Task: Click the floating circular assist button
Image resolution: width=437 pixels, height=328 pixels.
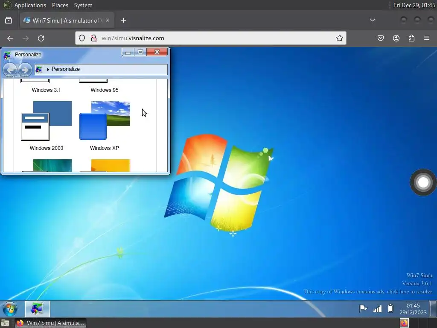Action: (423, 182)
